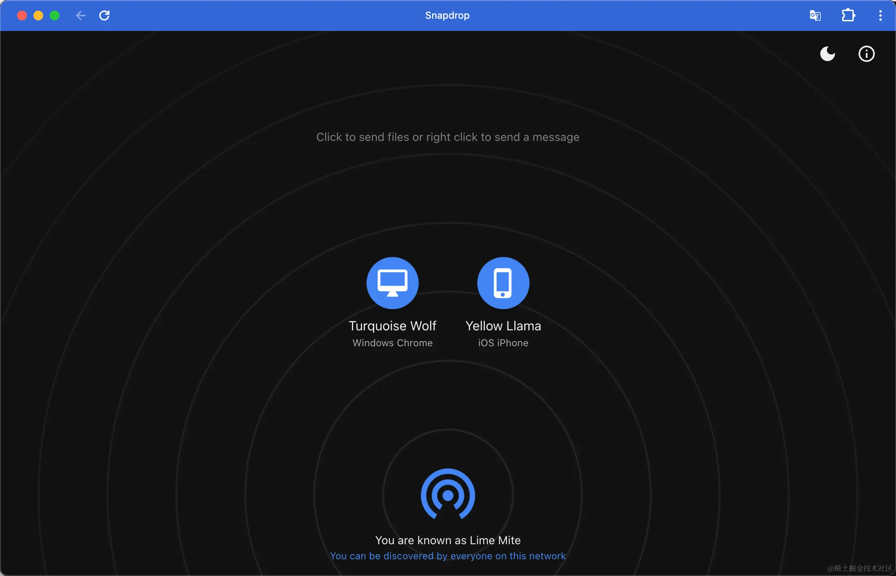Toggle dark mode with the moon icon
896x576 pixels.
click(x=827, y=54)
